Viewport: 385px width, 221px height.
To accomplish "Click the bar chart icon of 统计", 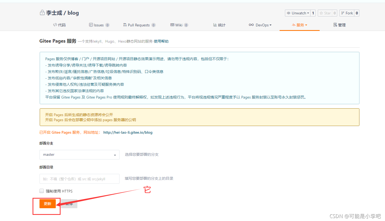I will pyautogui.click(x=215, y=25).
